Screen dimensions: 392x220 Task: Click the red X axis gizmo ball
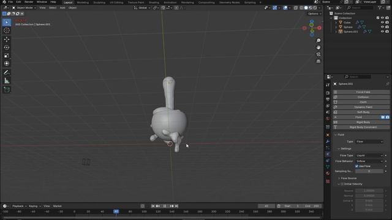tap(319, 28)
